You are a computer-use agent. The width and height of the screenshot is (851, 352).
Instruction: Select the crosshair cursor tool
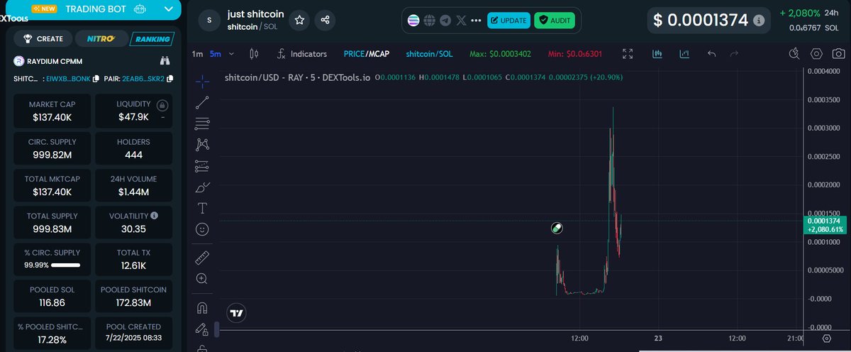[x=202, y=82]
